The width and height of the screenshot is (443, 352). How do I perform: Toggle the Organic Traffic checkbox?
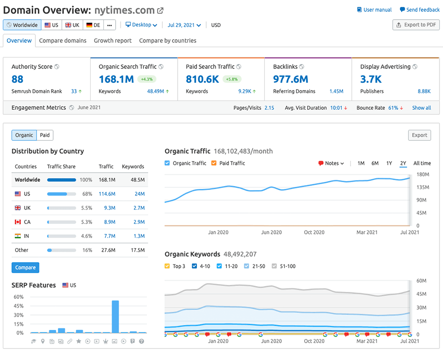[x=167, y=163]
